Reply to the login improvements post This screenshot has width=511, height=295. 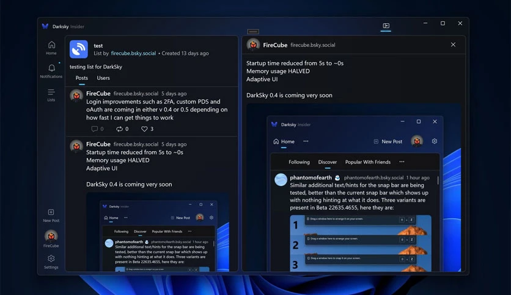click(97, 129)
